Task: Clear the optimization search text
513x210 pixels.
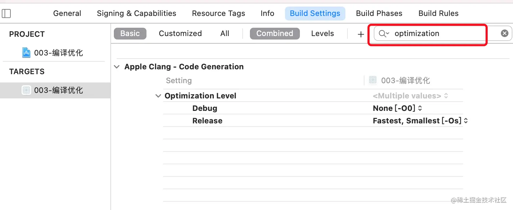Action: point(504,33)
